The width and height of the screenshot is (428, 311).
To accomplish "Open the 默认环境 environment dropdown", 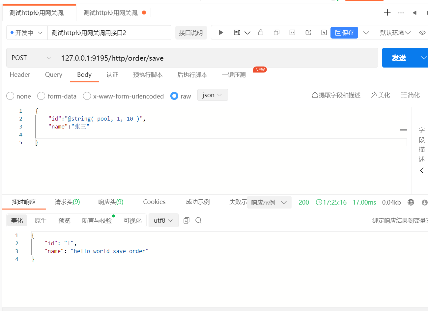I will (395, 33).
